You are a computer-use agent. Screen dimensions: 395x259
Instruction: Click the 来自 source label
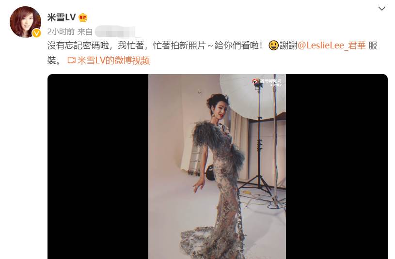(x=85, y=32)
